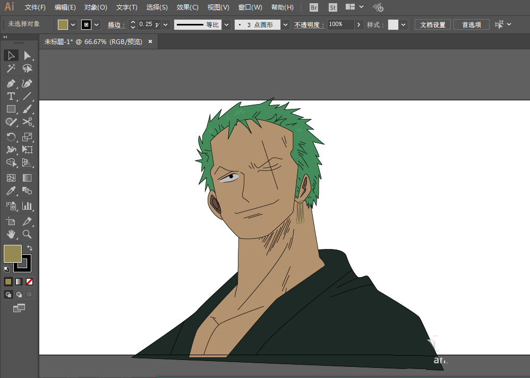The height and width of the screenshot is (378, 530).
Task: Open the 3 点圆形 brush dropdown
Action: pos(286,24)
